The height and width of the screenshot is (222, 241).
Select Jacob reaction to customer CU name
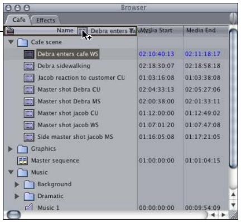tap(81, 78)
